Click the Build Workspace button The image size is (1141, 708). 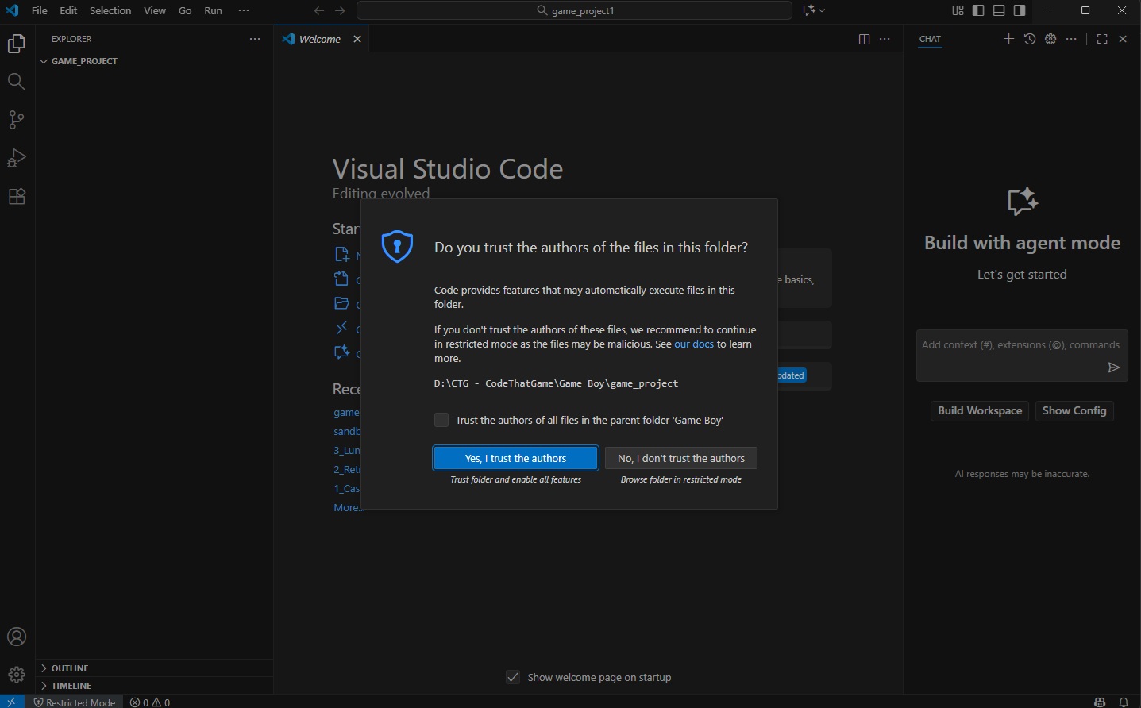click(980, 410)
